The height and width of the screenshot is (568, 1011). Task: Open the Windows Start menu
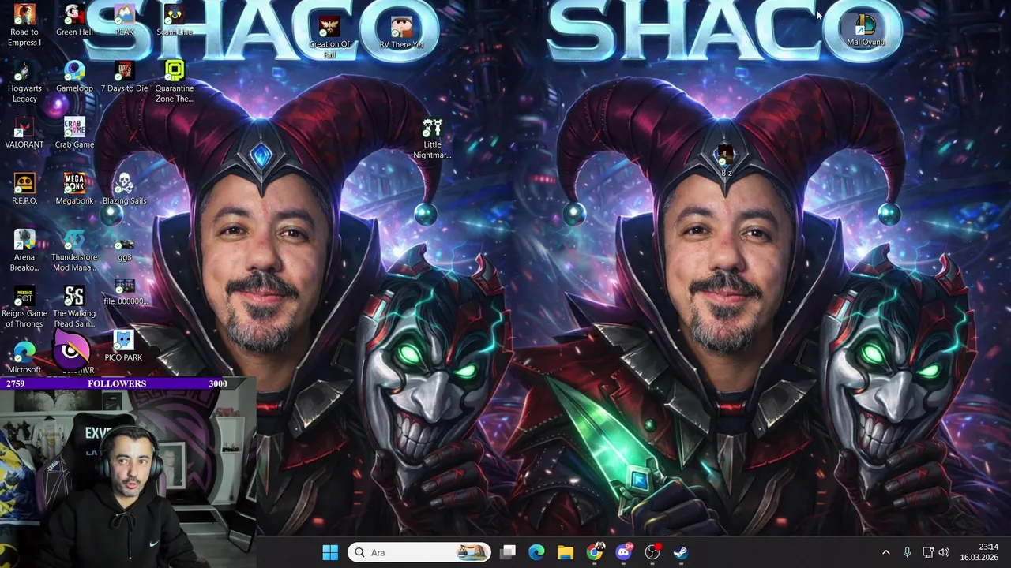pos(330,552)
